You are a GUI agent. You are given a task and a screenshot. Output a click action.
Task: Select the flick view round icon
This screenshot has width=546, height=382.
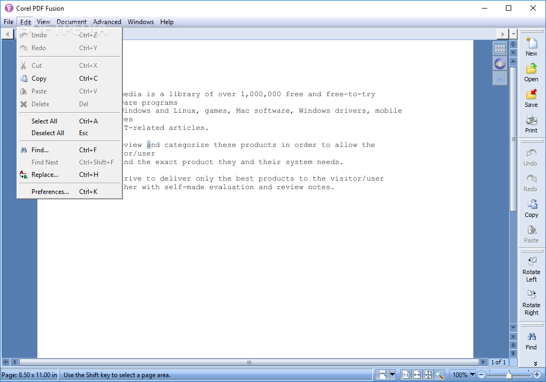coord(500,64)
